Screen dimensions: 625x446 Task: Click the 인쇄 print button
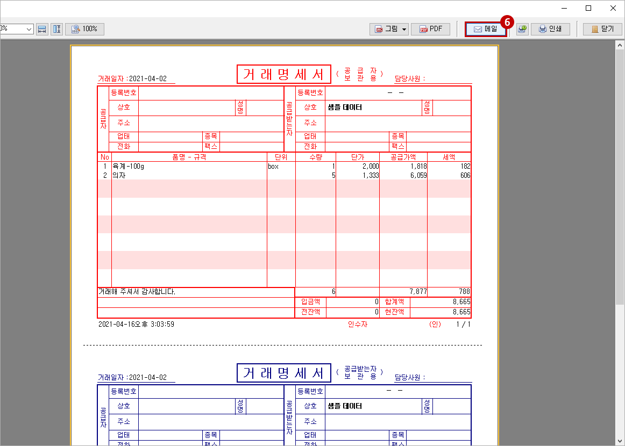tap(550, 29)
